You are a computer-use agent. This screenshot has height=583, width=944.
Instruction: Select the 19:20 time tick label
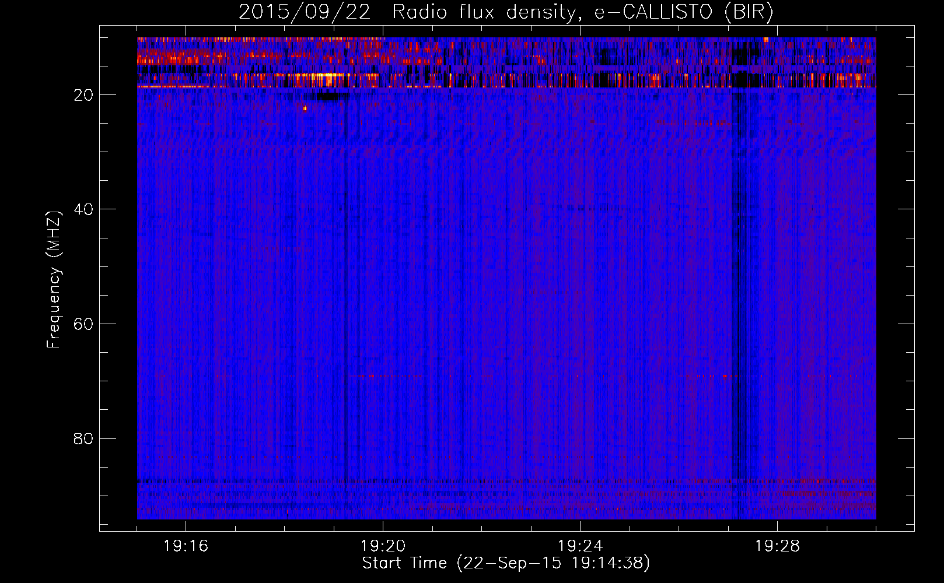[383, 546]
